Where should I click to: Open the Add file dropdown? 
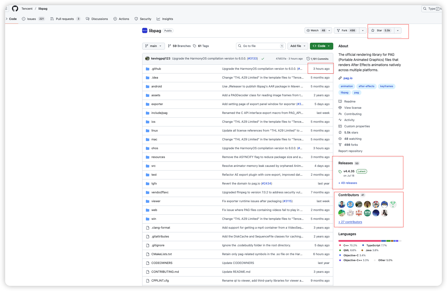click(x=298, y=46)
